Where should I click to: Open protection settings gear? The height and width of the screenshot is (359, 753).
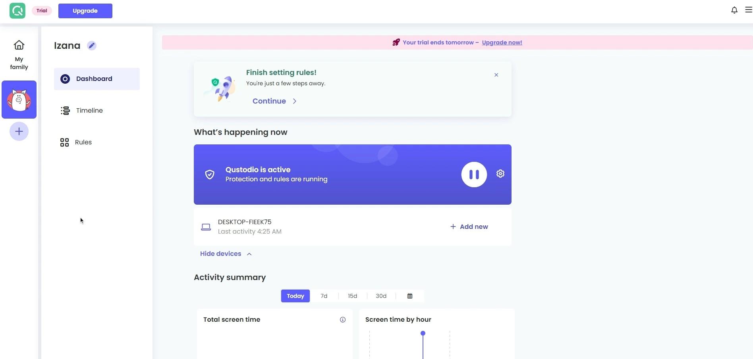500,174
